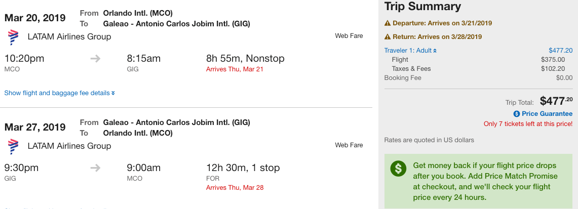Open the Price Guarantee link
Screen dimensions: 578x209
547,114
